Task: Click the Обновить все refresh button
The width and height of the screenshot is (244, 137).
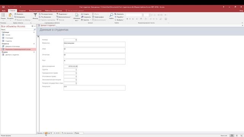Action: pos(77,17)
